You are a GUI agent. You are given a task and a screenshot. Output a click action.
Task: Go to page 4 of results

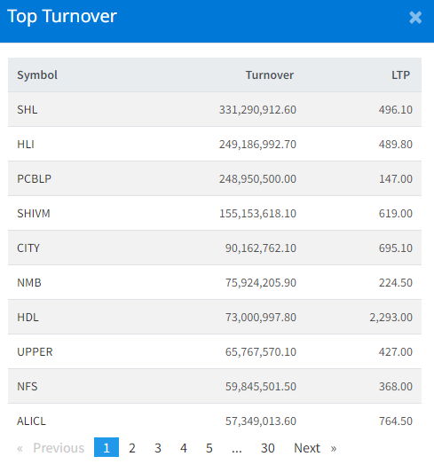pos(184,448)
